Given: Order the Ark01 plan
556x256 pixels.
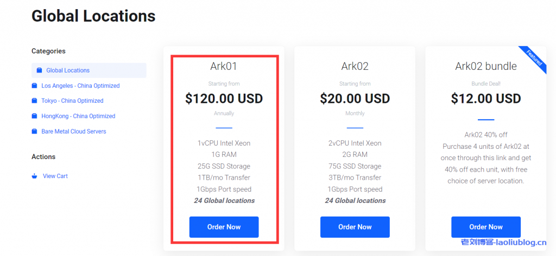Looking at the screenshot, I should click(x=224, y=227).
